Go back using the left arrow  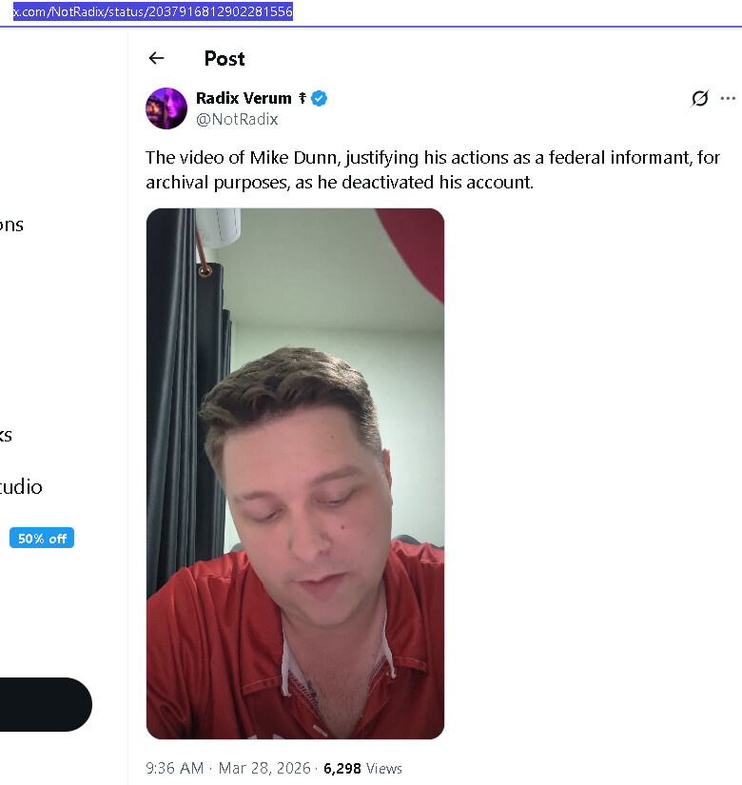pos(157,58)
